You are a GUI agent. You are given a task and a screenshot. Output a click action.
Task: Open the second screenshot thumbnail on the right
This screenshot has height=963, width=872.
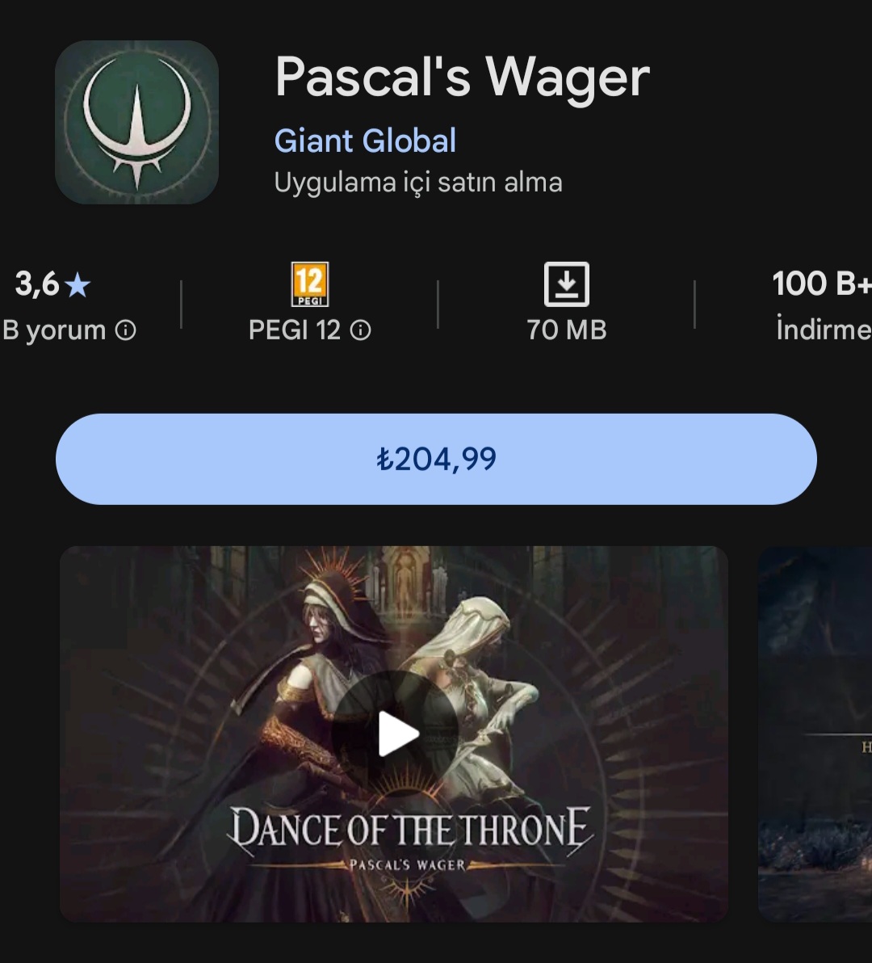tap(815, 734)
